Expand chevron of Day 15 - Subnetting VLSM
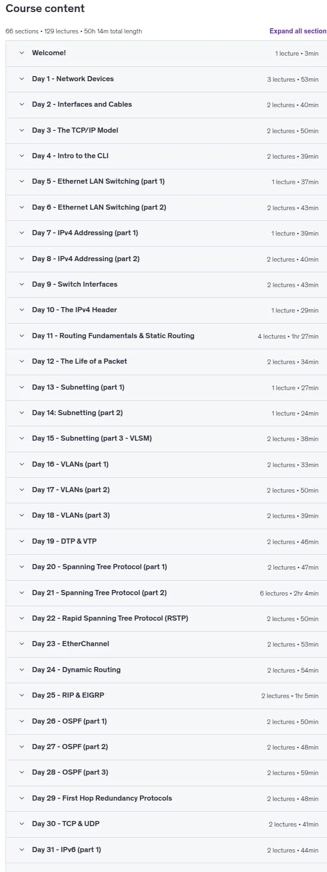 pyautogui.click(x=22, y=438)
